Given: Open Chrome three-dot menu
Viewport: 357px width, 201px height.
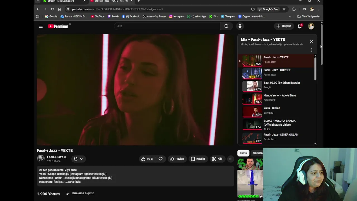Looking at the screenshot, I should [319, 9].
